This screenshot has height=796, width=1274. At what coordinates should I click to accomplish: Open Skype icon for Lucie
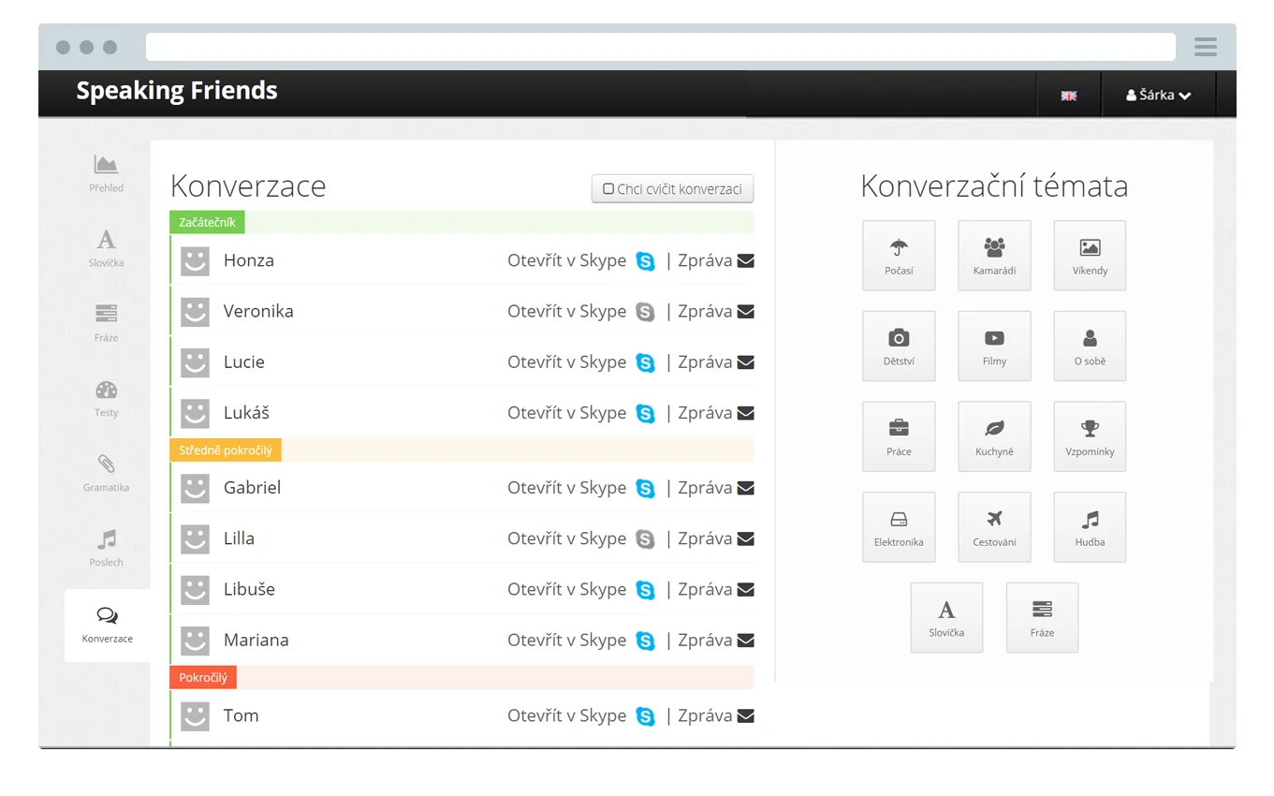pyautogui.click(x=645, y=362)
